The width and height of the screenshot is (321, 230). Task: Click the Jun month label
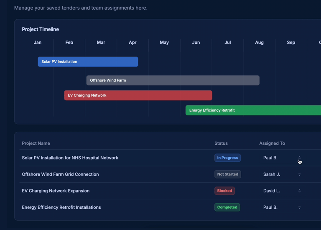tap(196, 42)
